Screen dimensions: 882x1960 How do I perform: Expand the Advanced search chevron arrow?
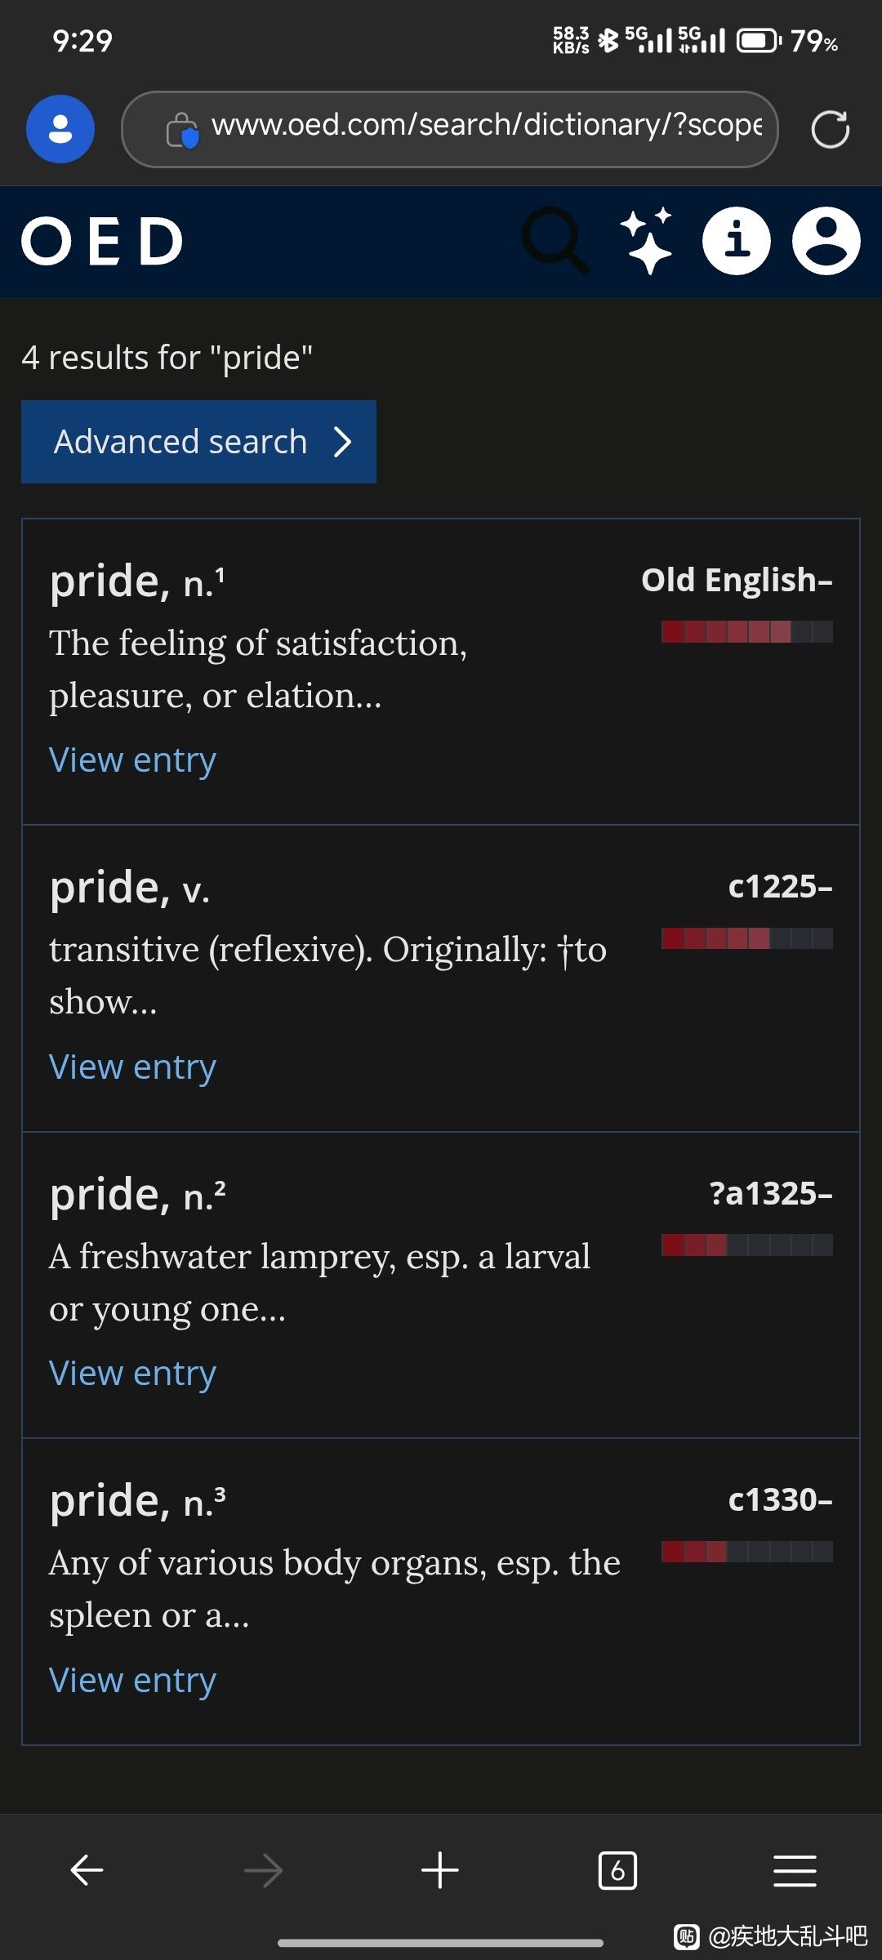coord(343,442)
